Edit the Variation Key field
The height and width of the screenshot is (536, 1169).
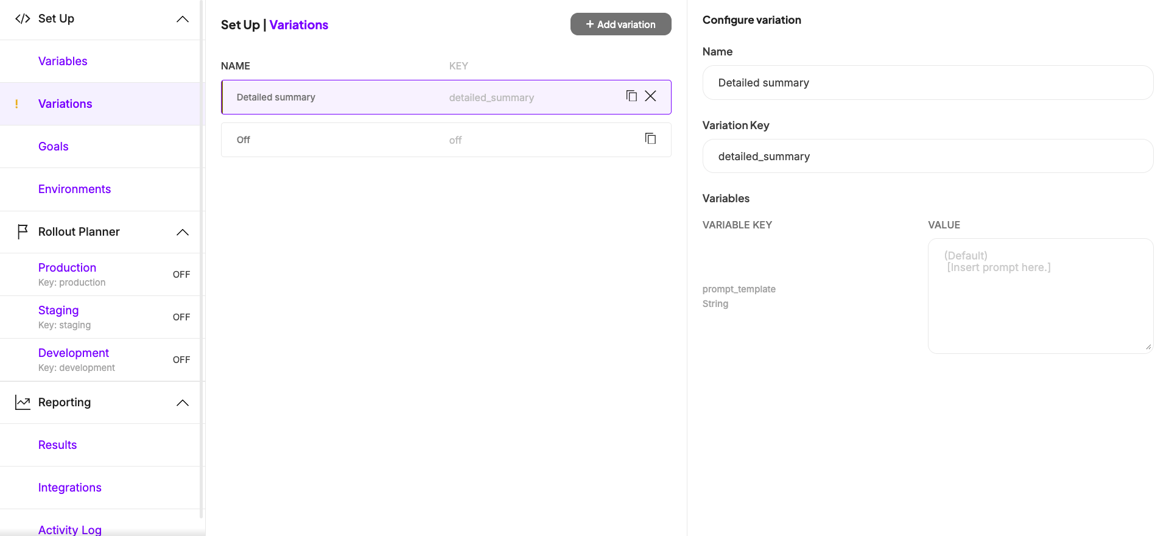pyautogui.click(x=928, y=156)
